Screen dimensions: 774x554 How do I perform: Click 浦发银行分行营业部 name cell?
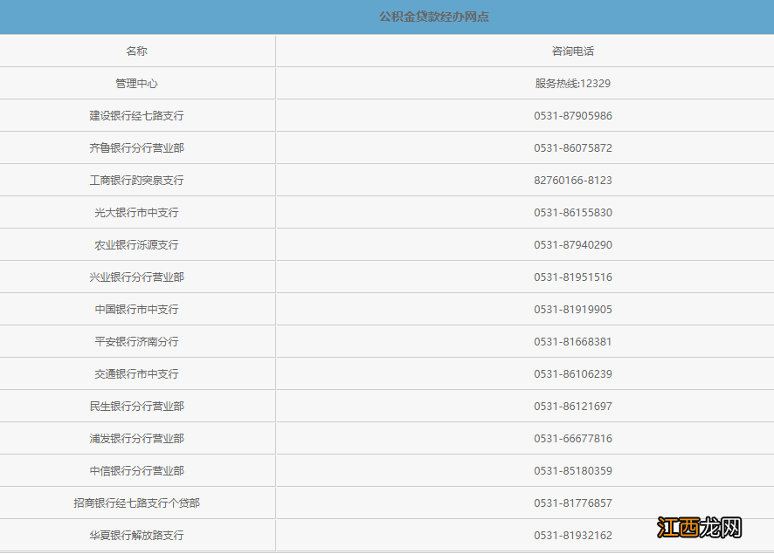tap(137, 438)
